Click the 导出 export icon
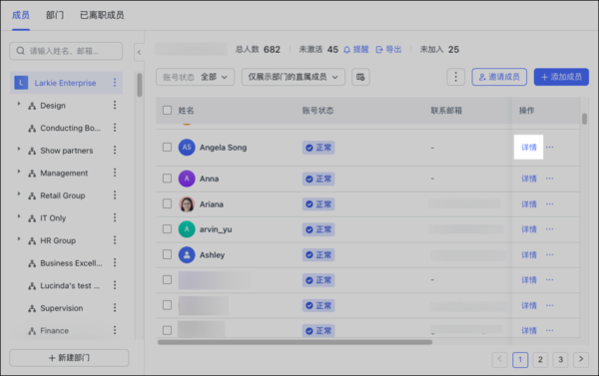 (379, 50)
